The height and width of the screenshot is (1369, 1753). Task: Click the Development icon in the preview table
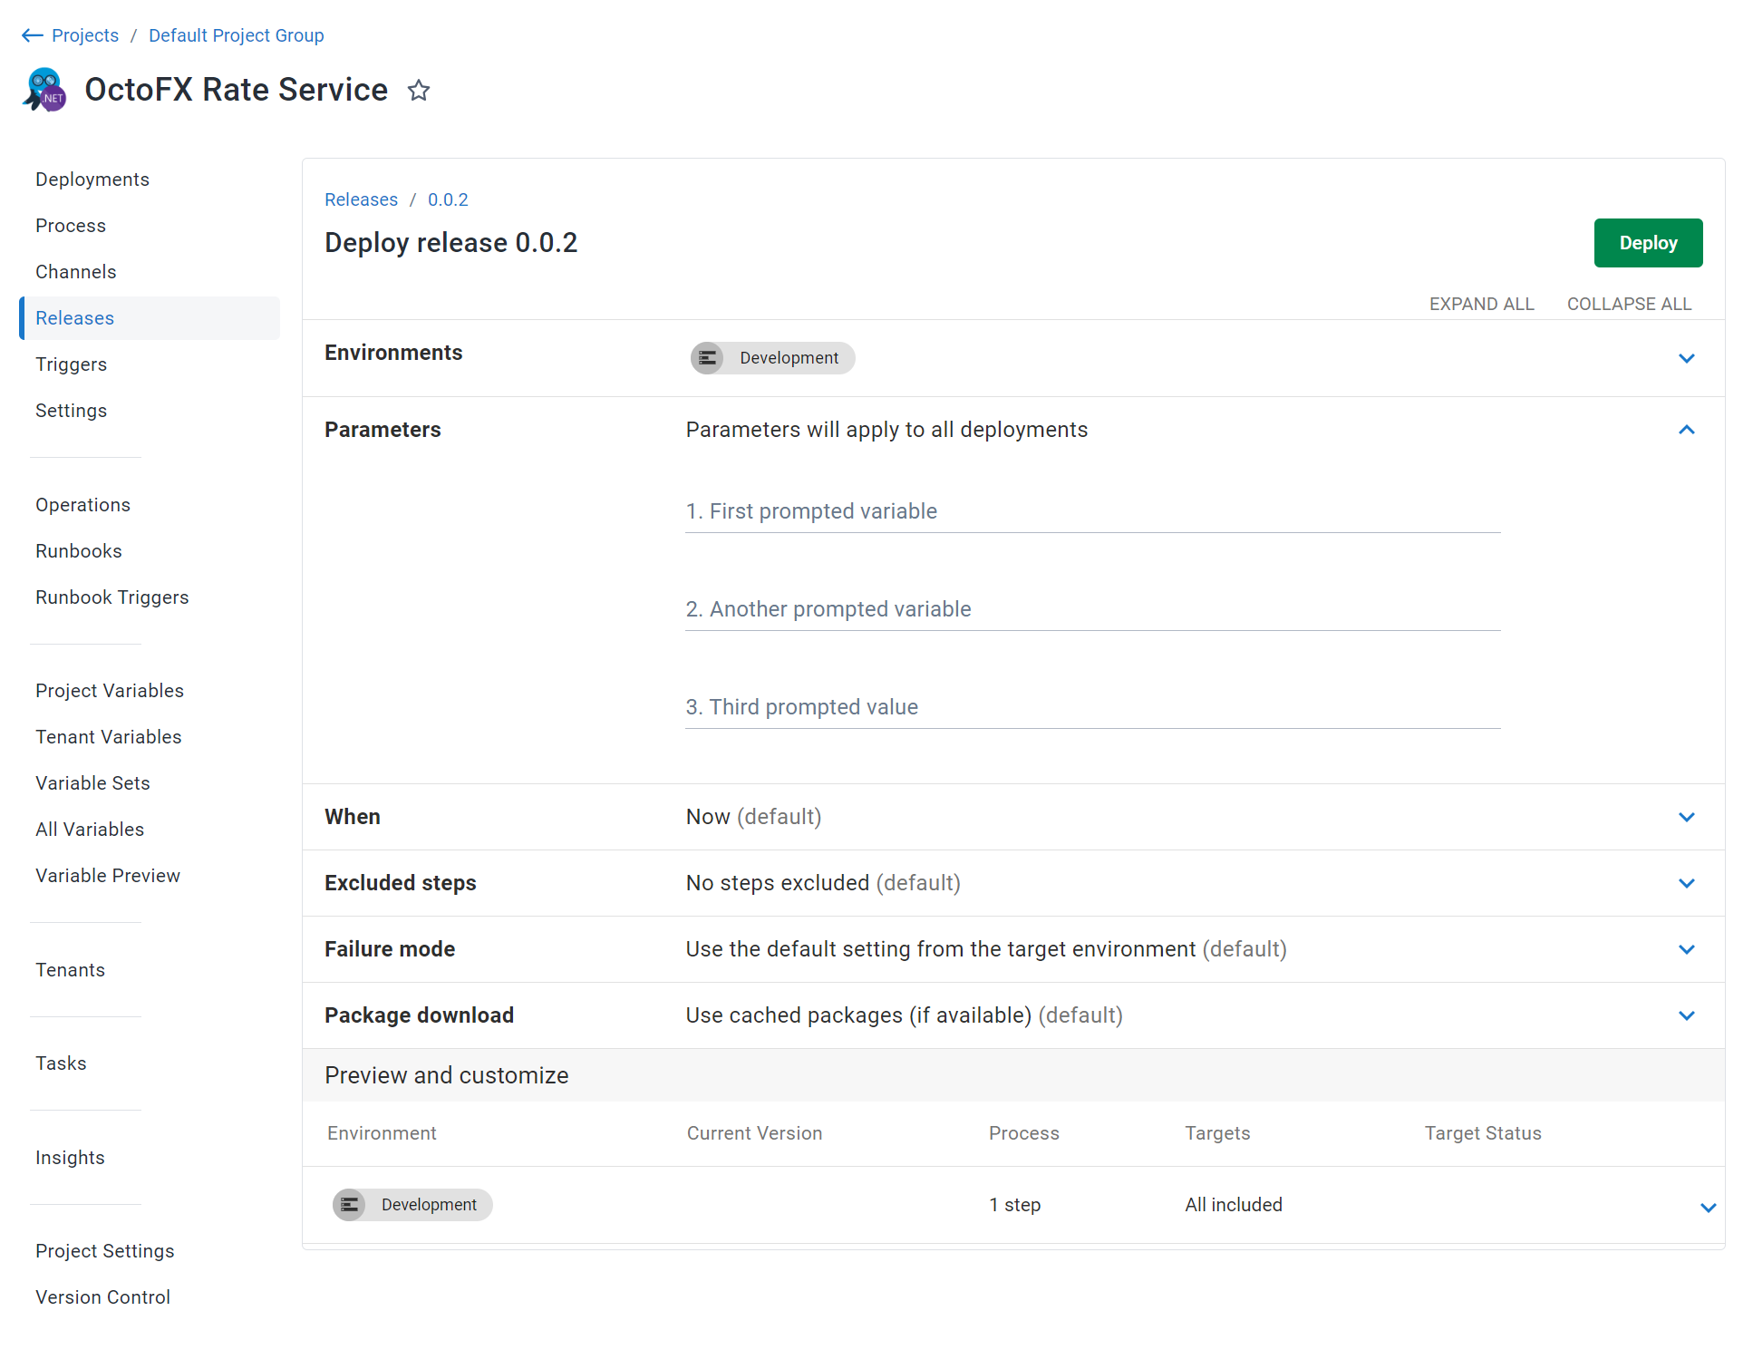(349, 1205)
